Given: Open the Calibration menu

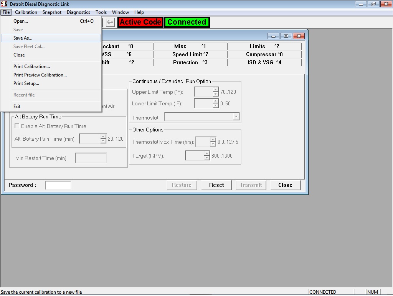Looking at the screenshot, I should 26,12.
